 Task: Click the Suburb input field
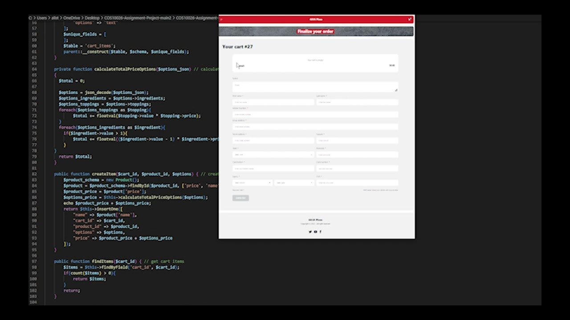pos(357,140)
